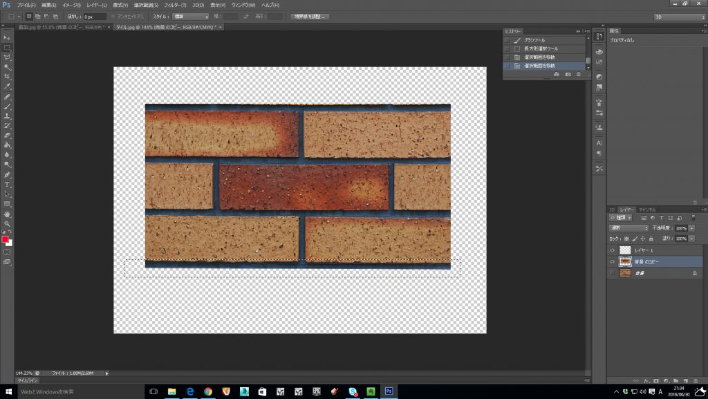Select the Paint Bucket tool

(8, 145)
